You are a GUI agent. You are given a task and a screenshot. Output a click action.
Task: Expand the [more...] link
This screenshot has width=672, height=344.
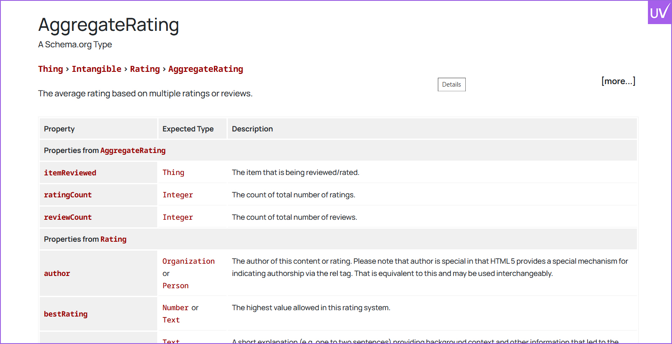pyautogui.click(x=618, y=81)
